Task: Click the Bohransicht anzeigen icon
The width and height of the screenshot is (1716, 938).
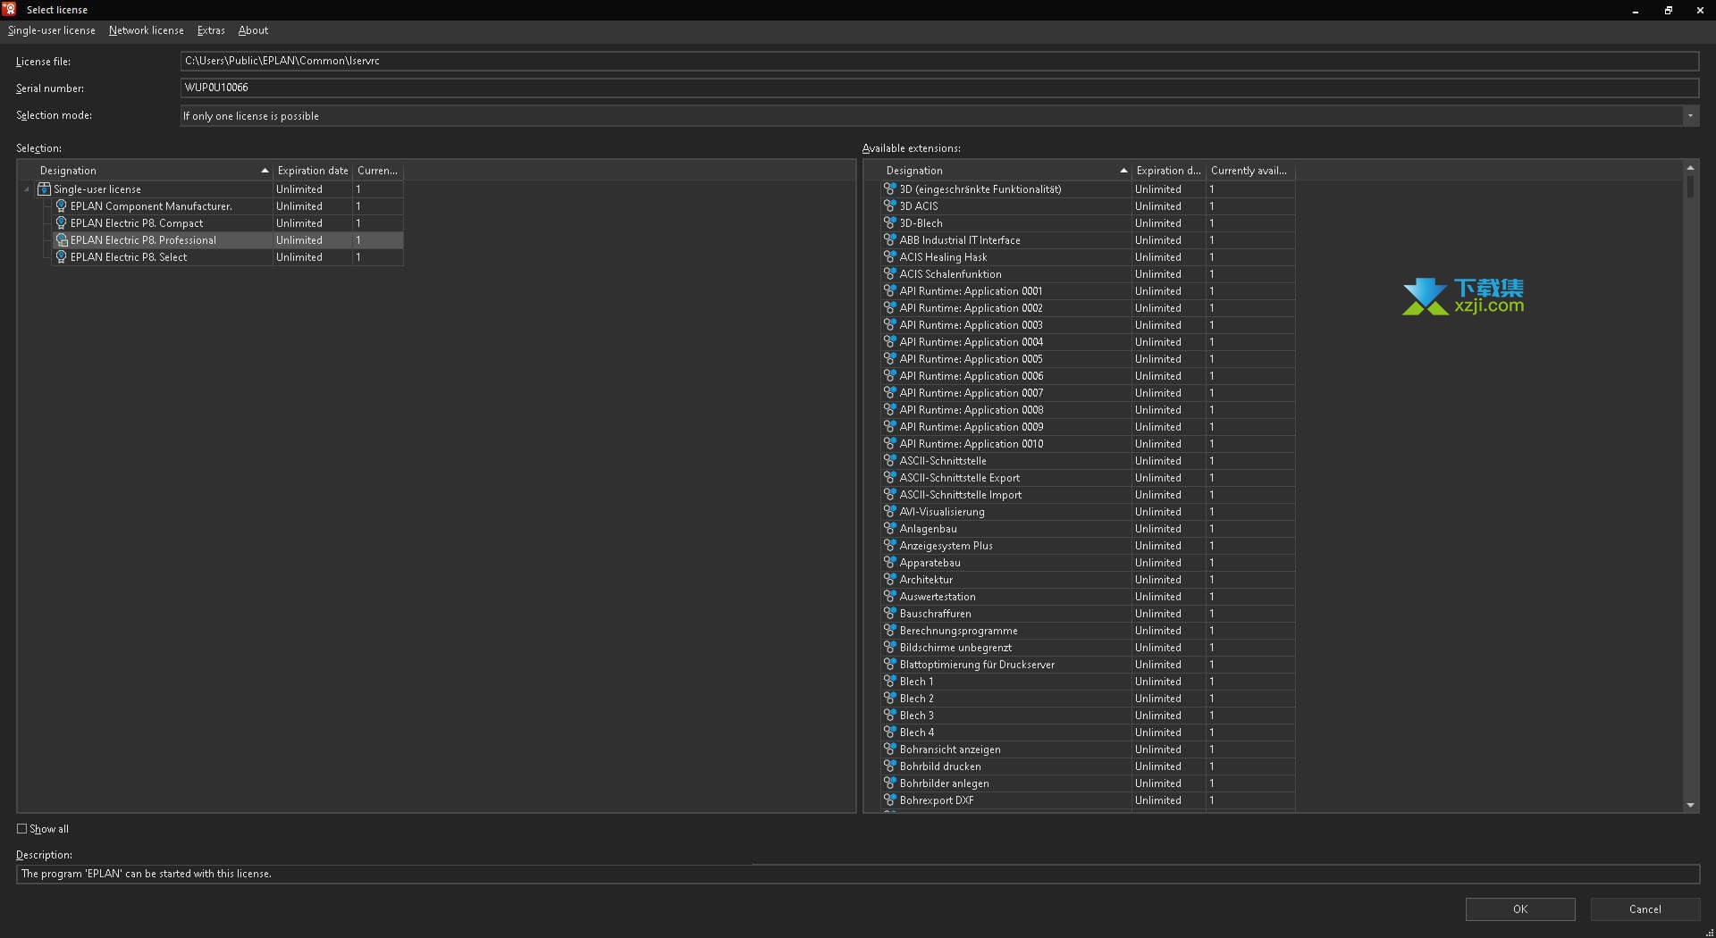Action: point(889,750)
